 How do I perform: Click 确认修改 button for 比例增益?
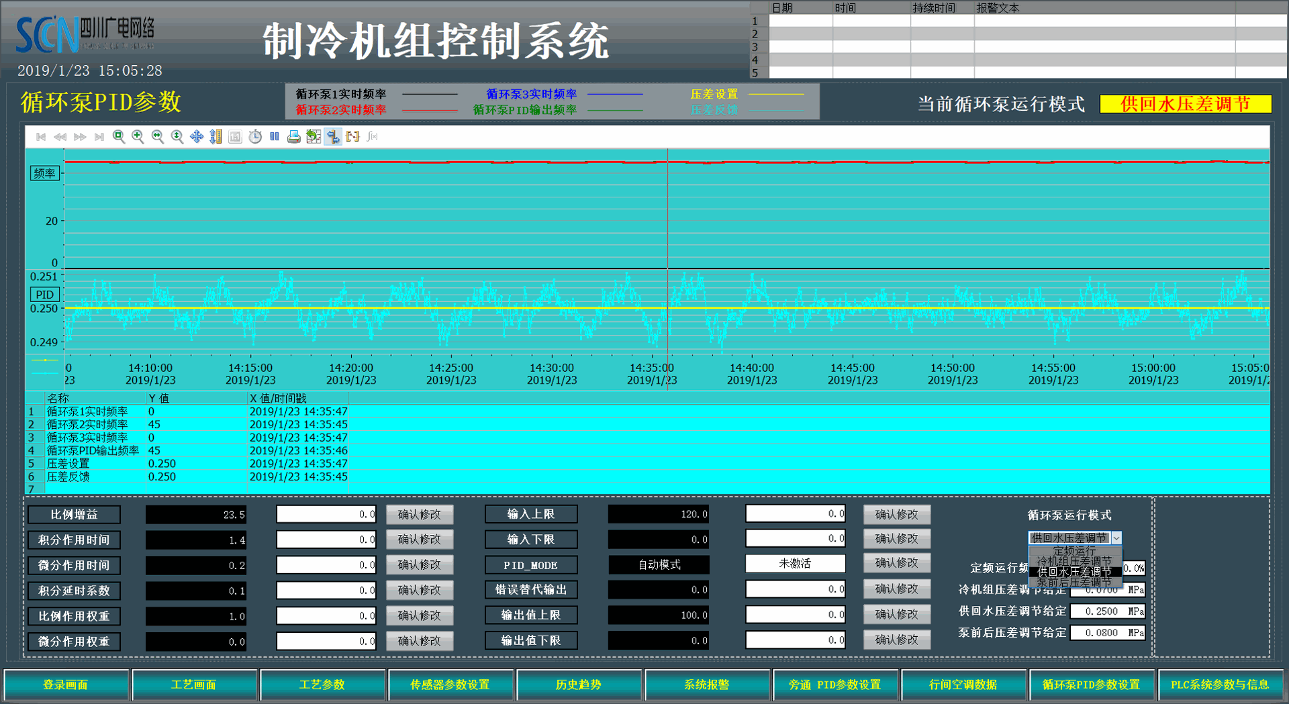click(420, 515)
